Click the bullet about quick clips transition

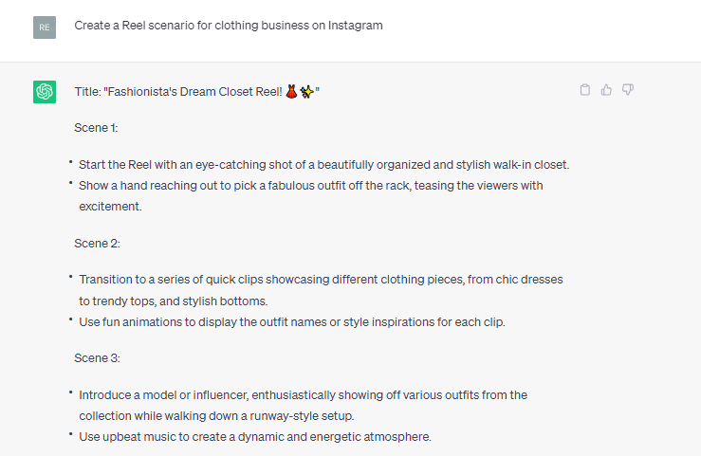point(321,290)
